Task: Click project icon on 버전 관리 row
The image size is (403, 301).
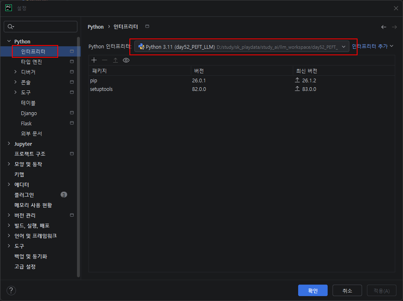Action: pyautogui.click(x=72, y=215)
